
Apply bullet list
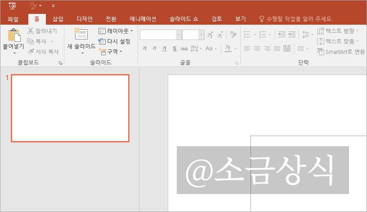[247, 34]
